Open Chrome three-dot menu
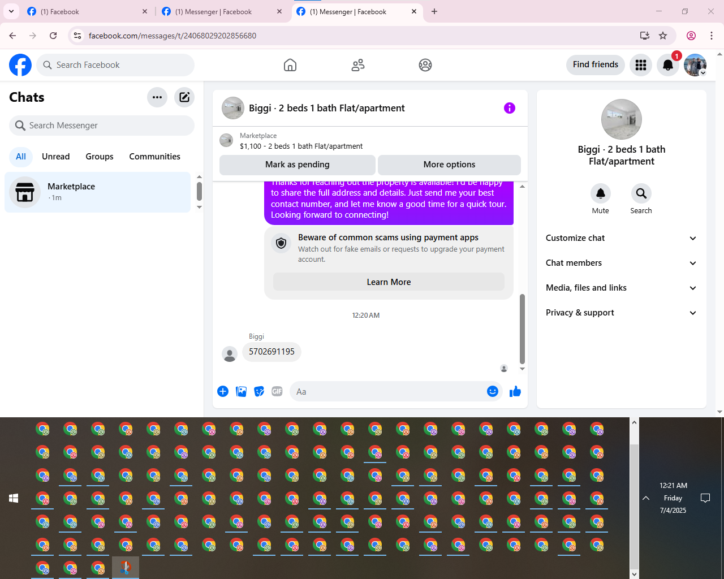Image resolution: width=724 pixels, height=579 pixels. click(x=712, y=36)
